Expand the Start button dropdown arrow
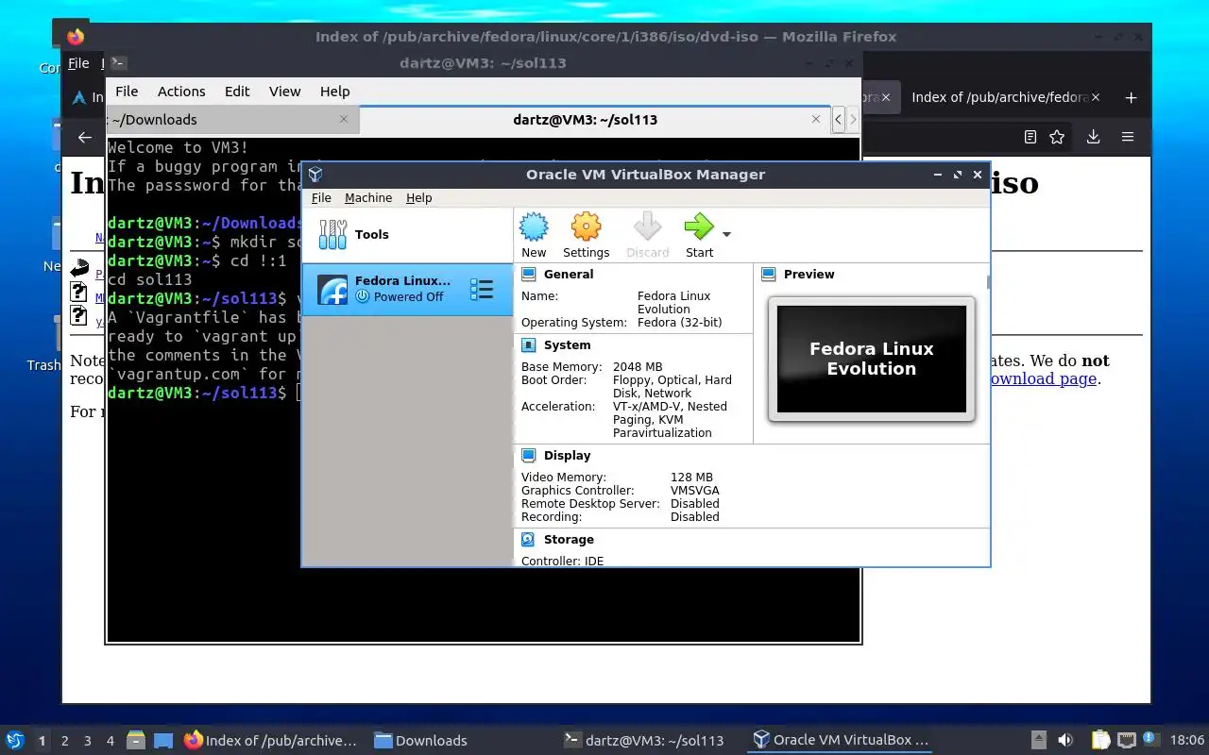The image size is (1209, 755). click(x=726, y=234)
